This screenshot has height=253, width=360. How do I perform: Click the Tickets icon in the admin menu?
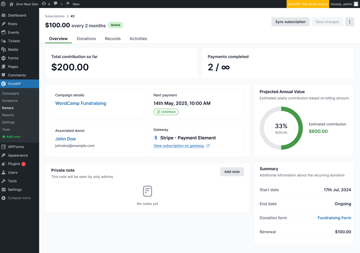tap(4, 41)
